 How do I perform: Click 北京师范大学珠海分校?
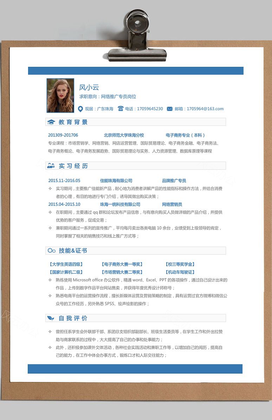click(x=124, y=135)
